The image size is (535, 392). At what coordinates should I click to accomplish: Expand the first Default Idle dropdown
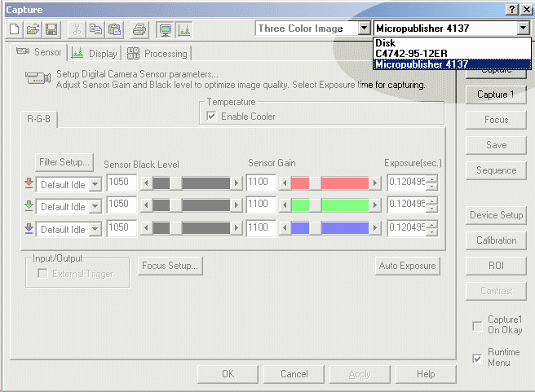tap(95, 184)
